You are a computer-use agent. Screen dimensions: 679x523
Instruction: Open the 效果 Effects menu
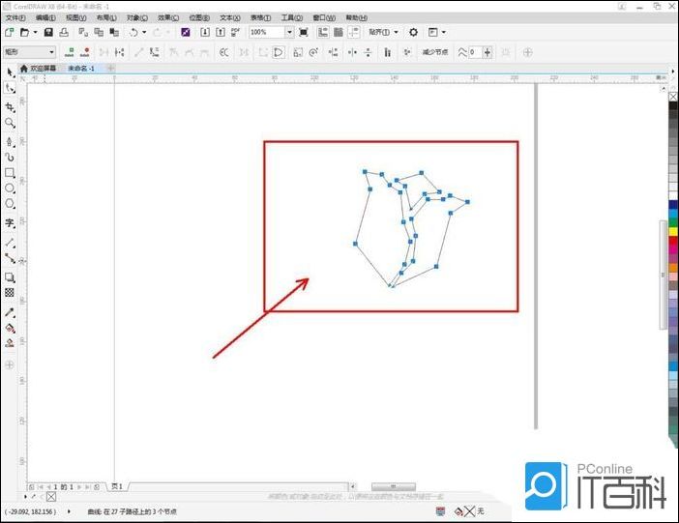(x=168, y=17)
